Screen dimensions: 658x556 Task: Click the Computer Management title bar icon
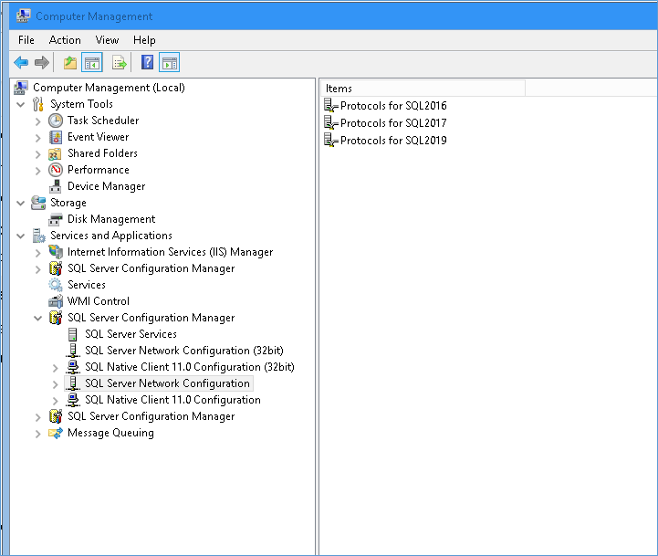coord(23,16)
